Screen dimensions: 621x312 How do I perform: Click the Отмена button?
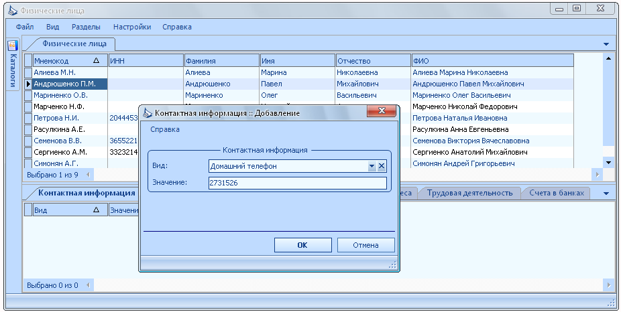click(x=365, y=245)
